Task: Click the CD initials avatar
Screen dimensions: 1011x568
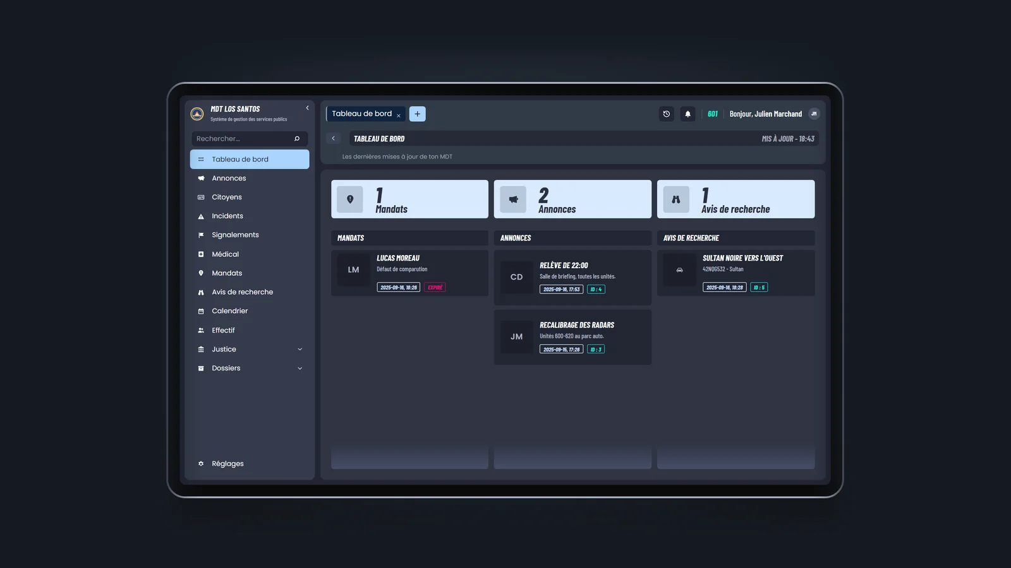Action: pos(516,277)
